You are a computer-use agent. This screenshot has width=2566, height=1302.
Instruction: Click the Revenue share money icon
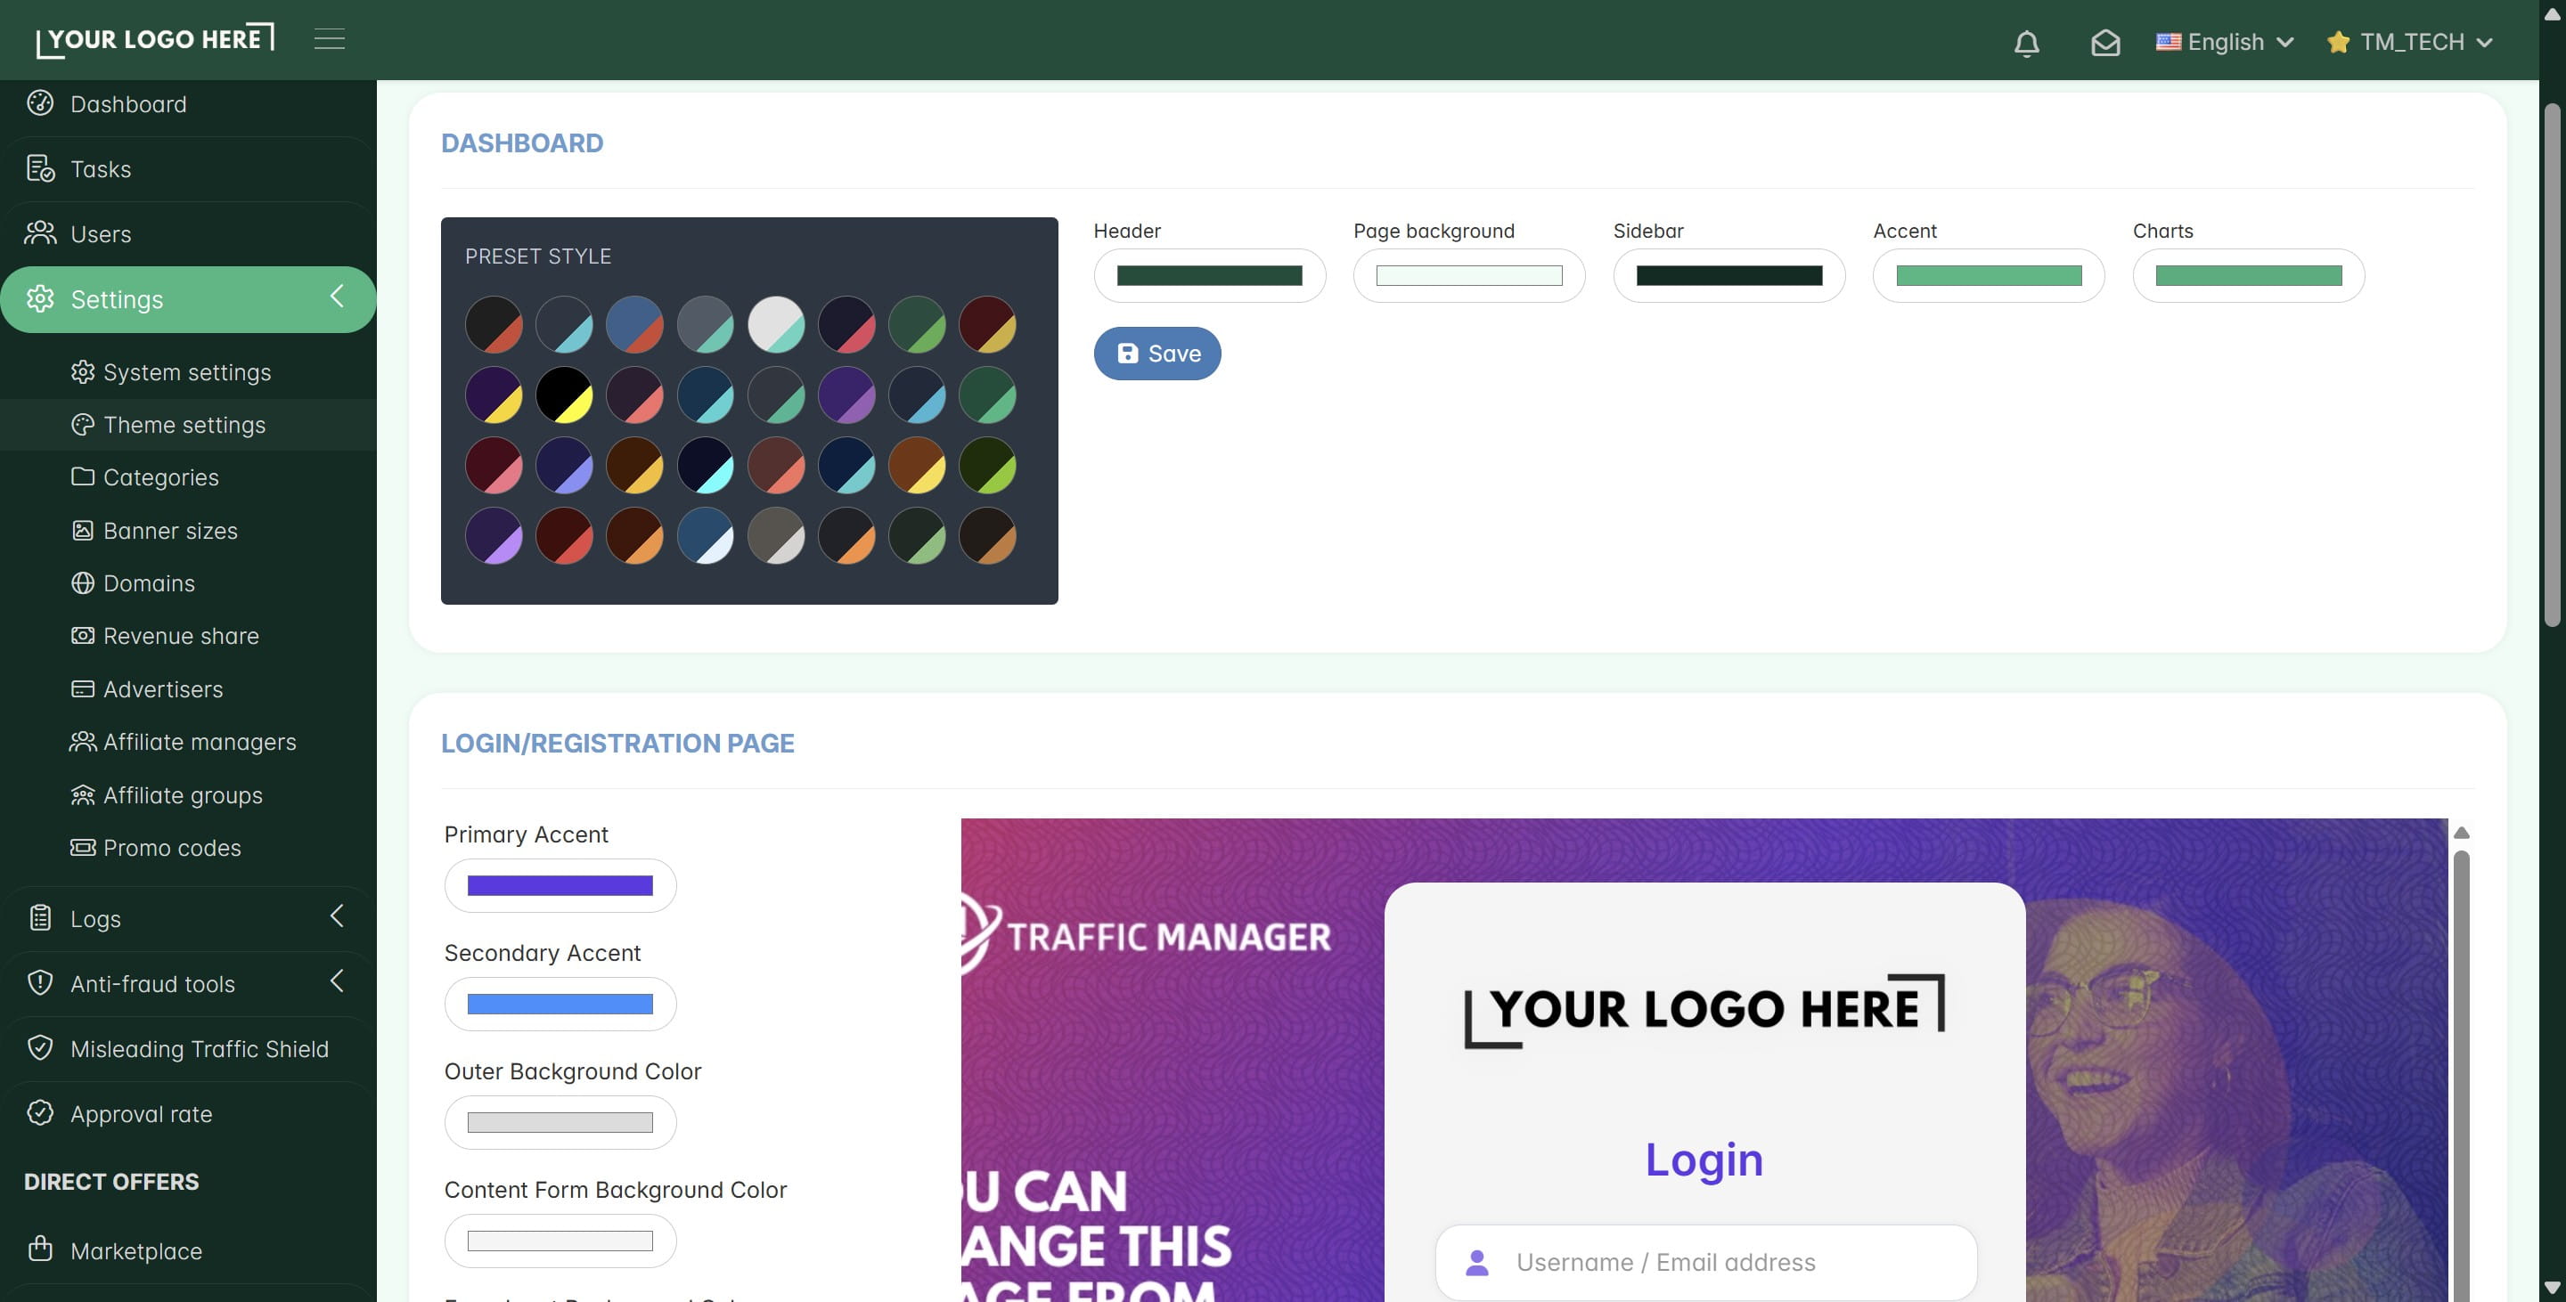pyautogui.click(x=83, y=635)
